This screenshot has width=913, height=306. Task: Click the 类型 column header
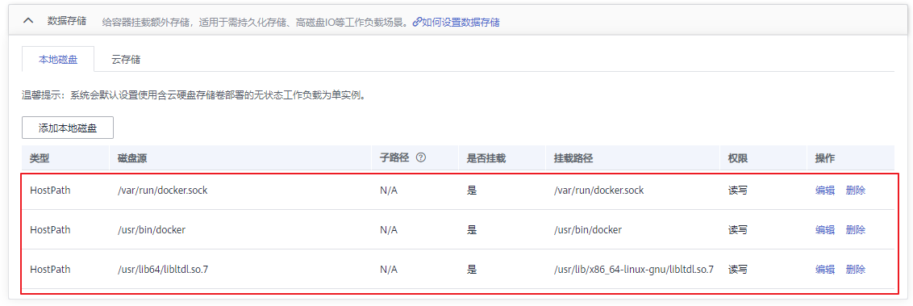pos(40,158)
